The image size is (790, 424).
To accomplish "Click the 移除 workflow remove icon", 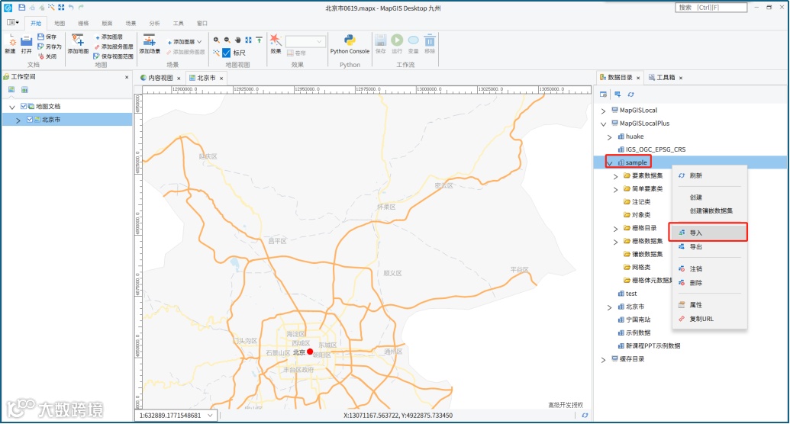I will click(430, 40).
